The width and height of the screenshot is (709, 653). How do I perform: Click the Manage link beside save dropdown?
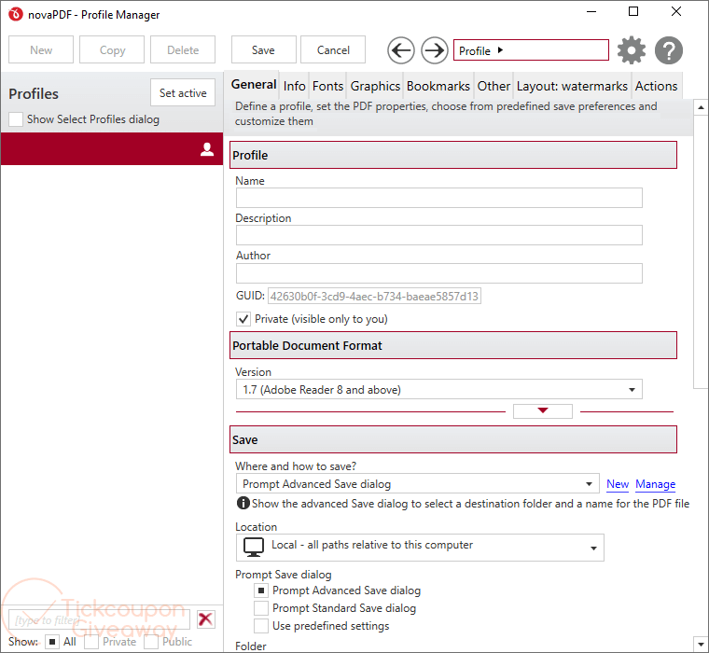(x=655, y=484)
